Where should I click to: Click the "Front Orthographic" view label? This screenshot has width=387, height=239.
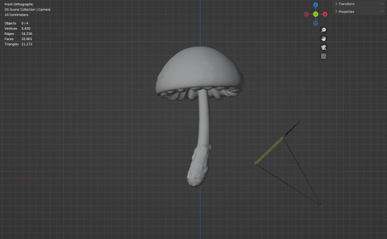point(19,5)
